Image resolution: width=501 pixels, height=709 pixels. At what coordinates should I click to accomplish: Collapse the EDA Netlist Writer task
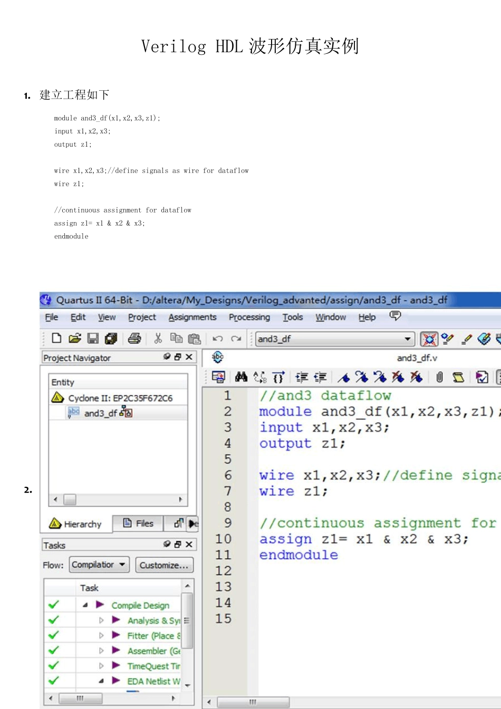click(x=101, y=681)
